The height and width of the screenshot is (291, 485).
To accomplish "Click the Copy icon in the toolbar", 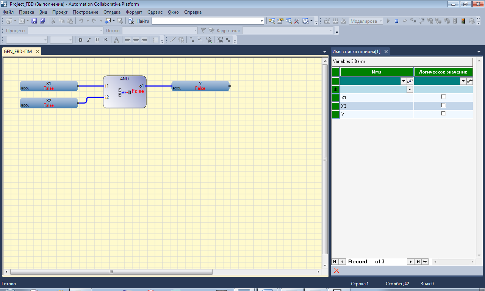I will tap(61, 21).
